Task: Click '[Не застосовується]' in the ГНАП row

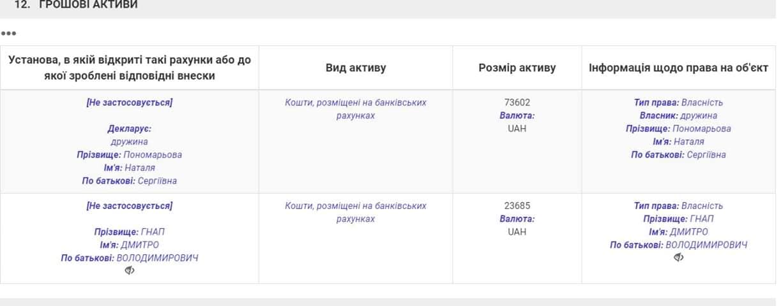Action: 130,206
